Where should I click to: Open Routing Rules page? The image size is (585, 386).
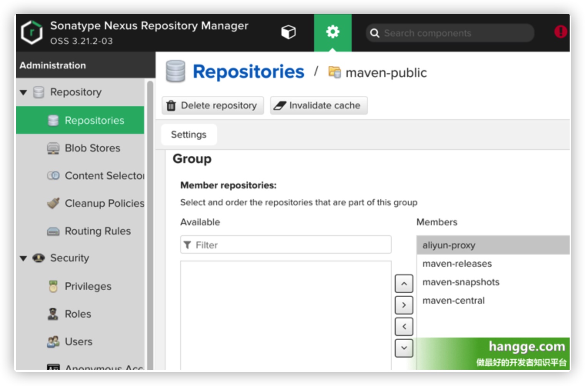click(x=98, y=231)
